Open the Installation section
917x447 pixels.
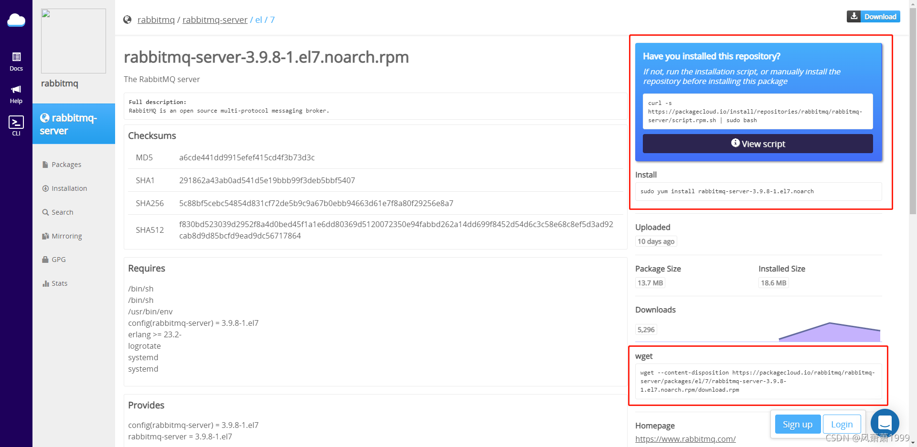click(x=69, y=188)
